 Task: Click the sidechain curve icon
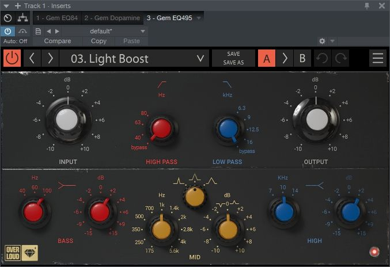[x=22, y=31]
